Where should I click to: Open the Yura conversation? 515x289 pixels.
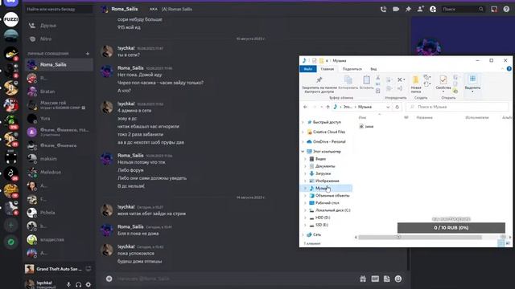click(x=59, y=118)
